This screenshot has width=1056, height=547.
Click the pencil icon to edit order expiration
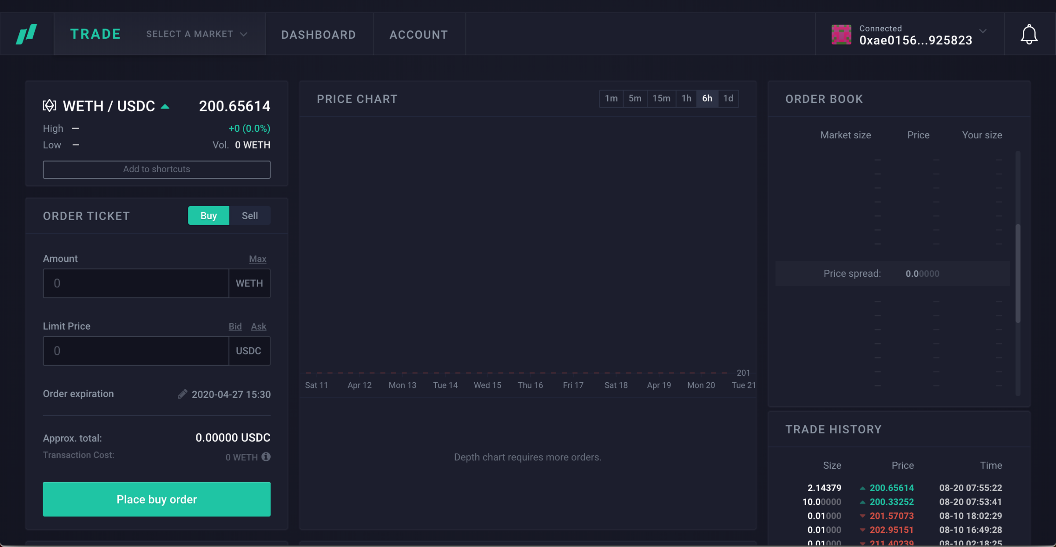click(182, 394)
